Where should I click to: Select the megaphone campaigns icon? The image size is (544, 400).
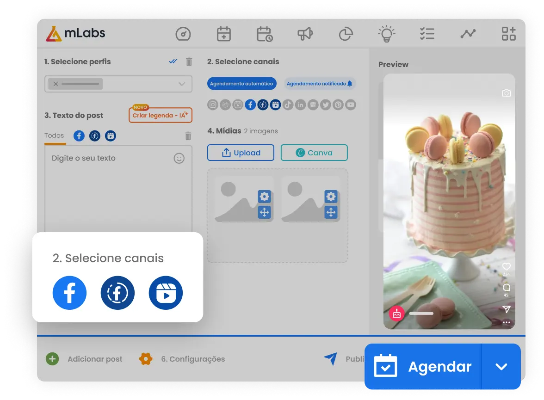point(305,33)
